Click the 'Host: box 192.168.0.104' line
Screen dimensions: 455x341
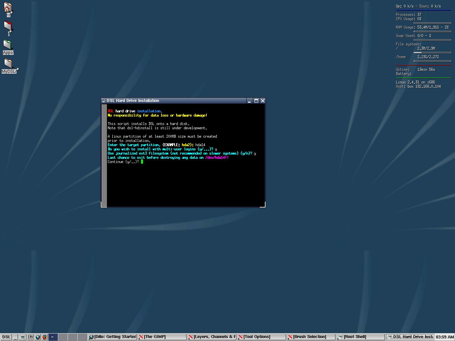(x=418, y=86)
